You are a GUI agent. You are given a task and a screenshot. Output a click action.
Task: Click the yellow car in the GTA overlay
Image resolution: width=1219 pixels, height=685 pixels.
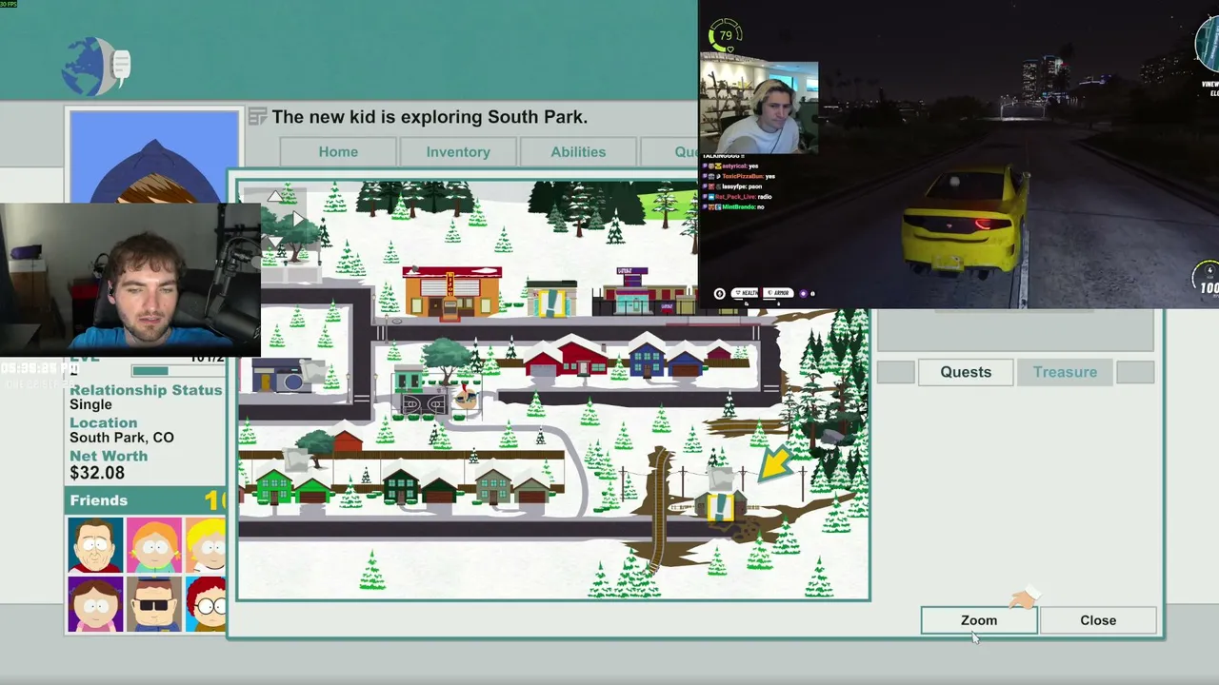click(x=964, y=221)
